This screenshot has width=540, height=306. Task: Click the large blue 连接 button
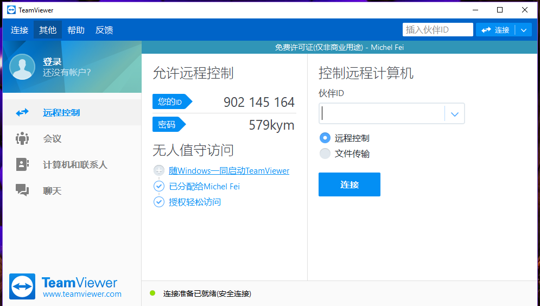click(349, 184)
